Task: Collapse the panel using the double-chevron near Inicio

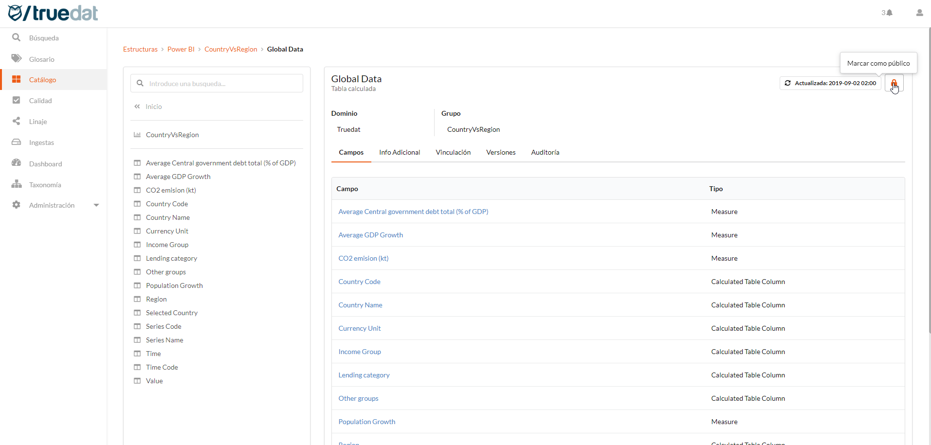Action: point(137,106)
